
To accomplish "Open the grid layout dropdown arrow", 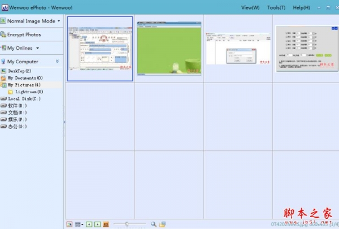I will pyautogui.click(x=82, y=224).
